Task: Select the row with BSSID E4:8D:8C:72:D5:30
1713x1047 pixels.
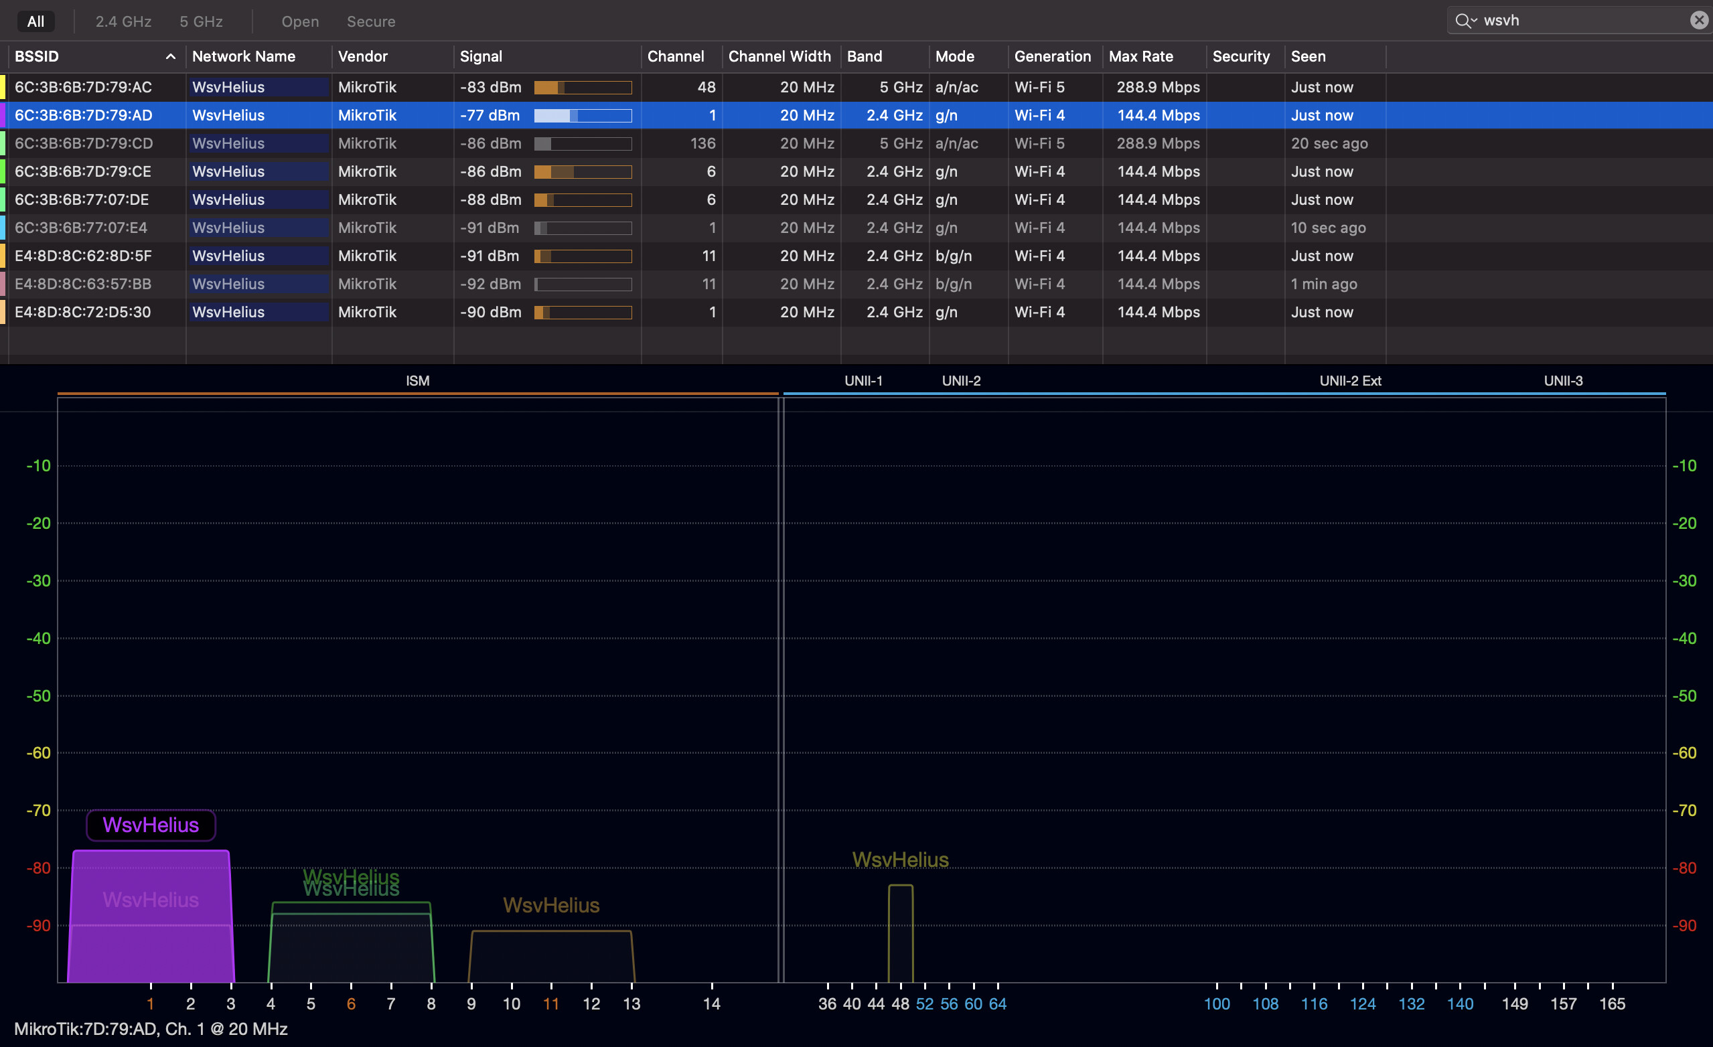Action: coord(856,312)
